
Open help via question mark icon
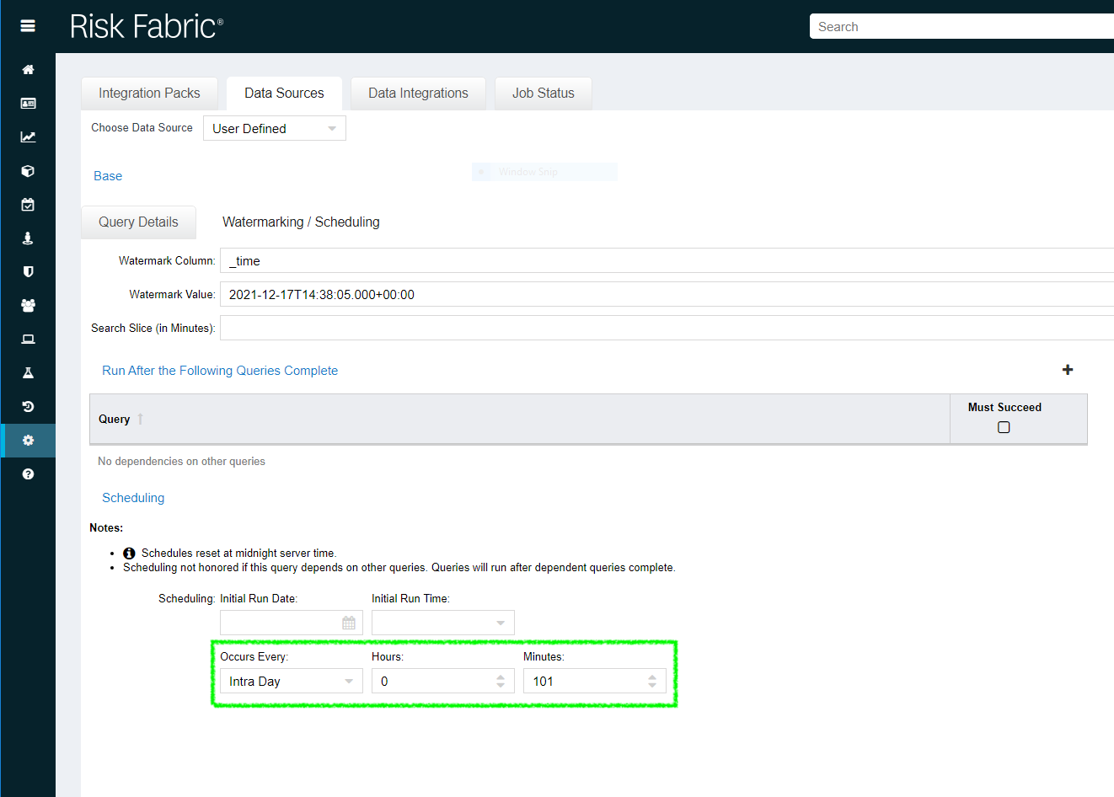(x=28, y=474)
